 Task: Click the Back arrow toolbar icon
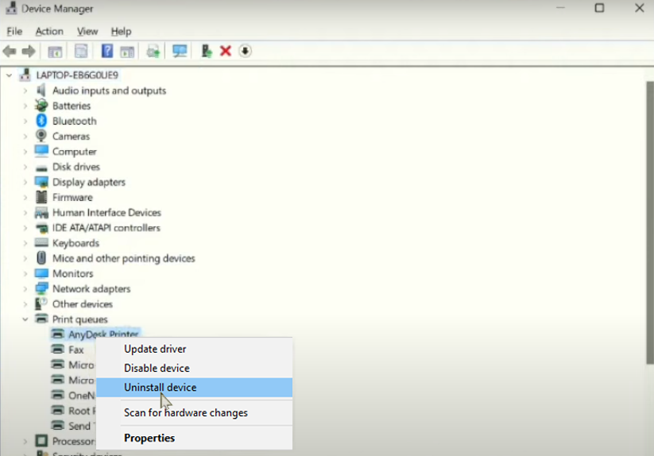point(10,52)
